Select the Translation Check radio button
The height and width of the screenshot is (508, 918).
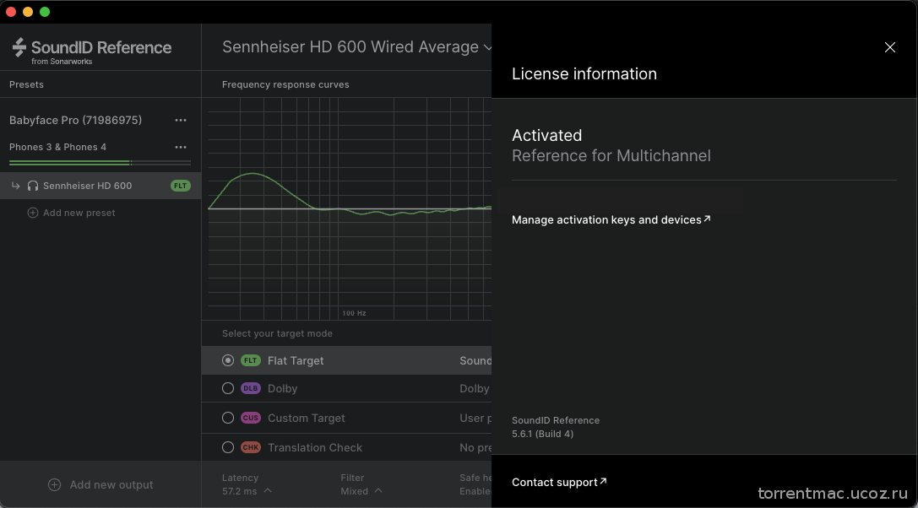[x=228, y=447]
